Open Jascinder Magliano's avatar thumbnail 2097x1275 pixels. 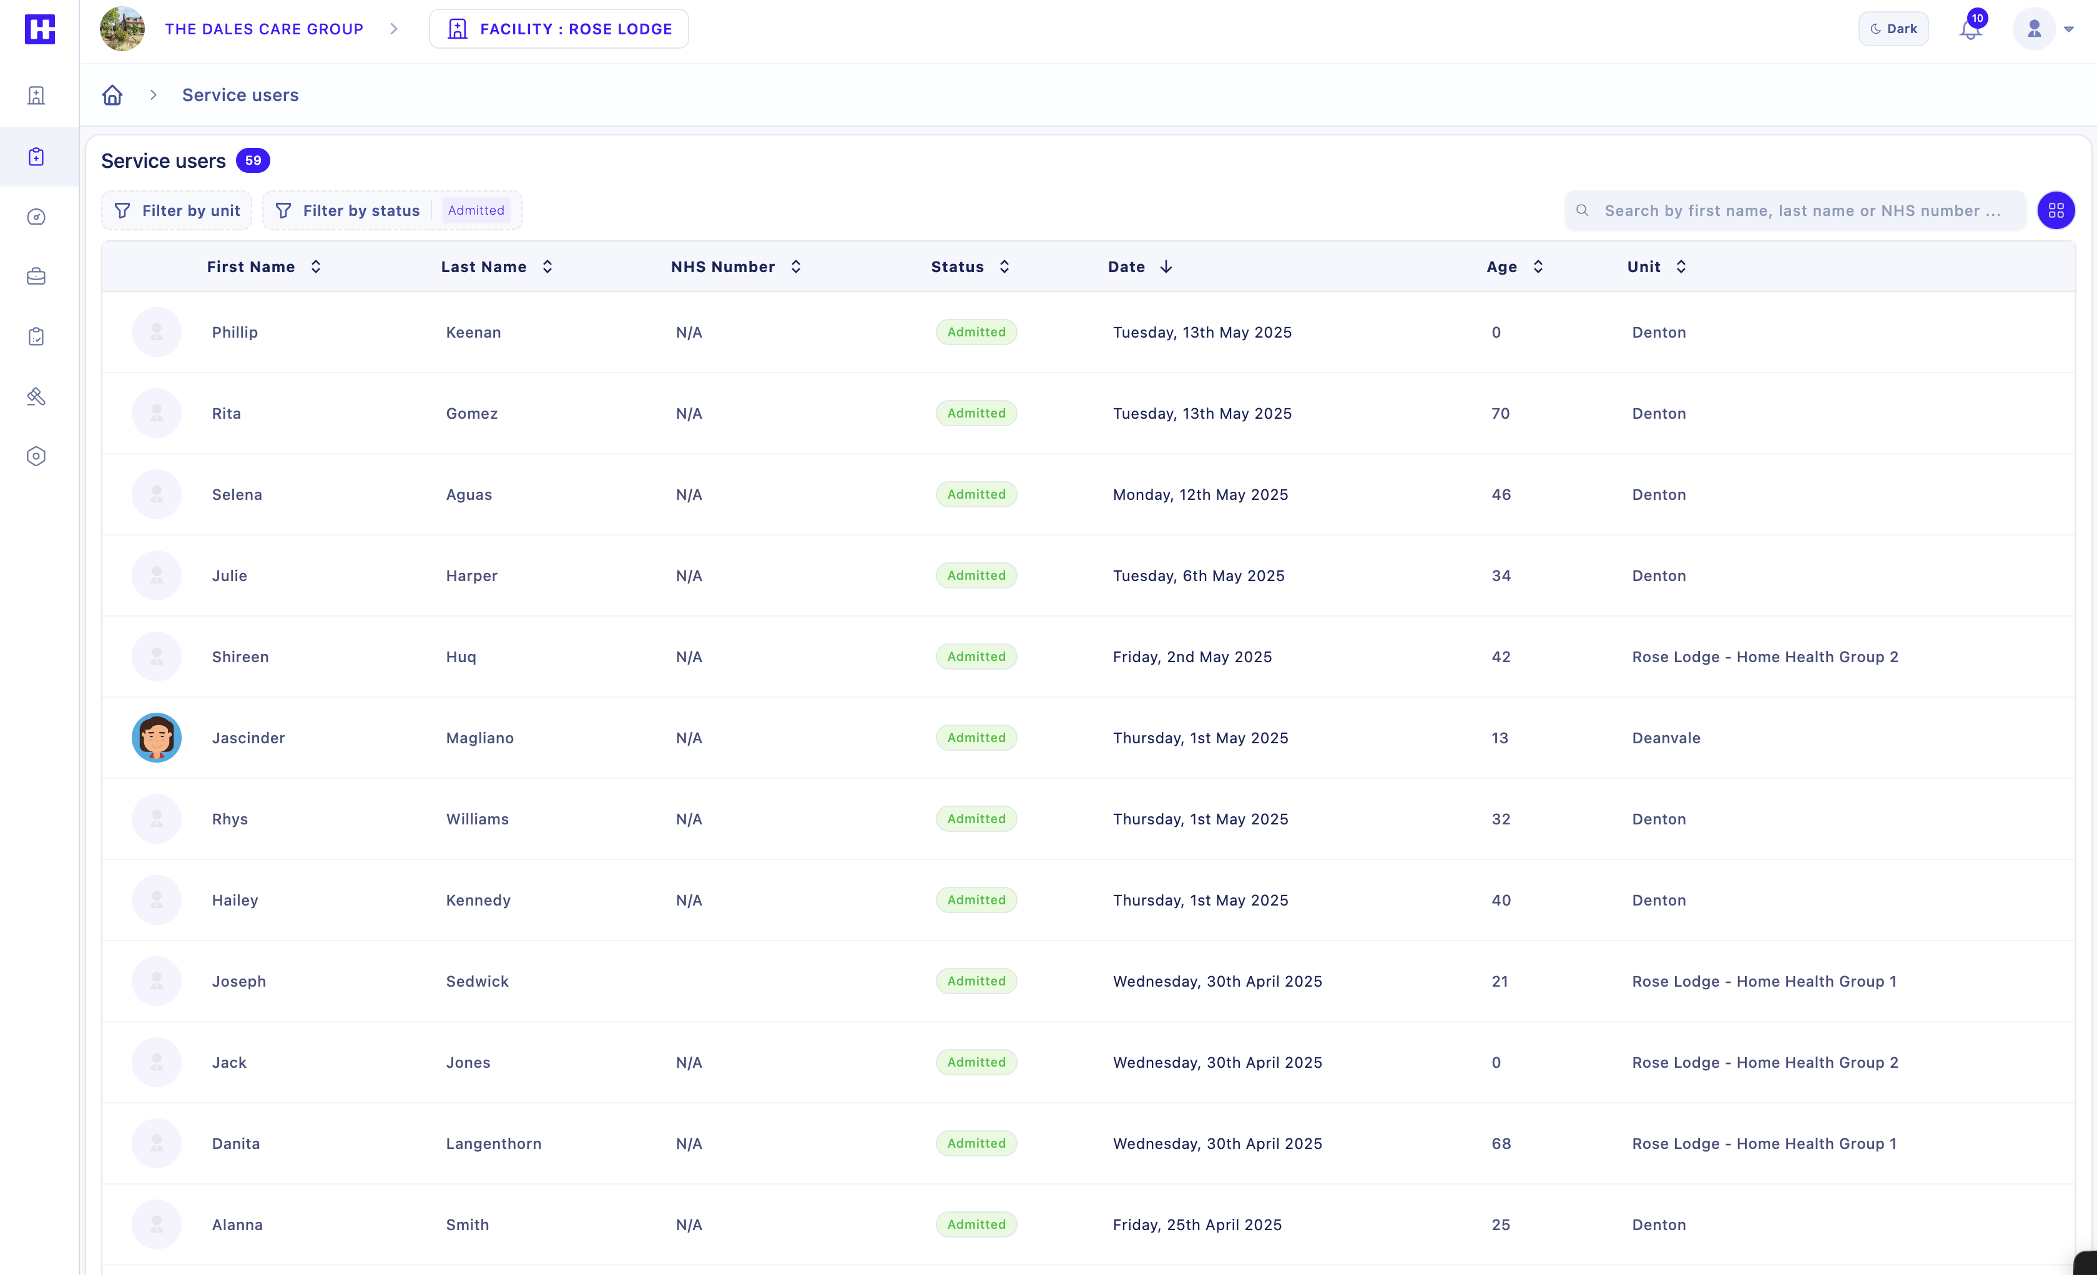[157, 738]
